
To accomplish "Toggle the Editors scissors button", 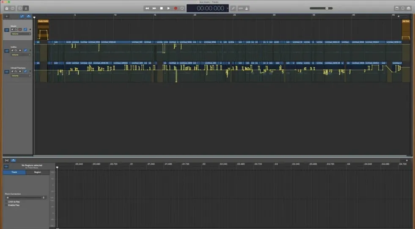I will [26, 8].
